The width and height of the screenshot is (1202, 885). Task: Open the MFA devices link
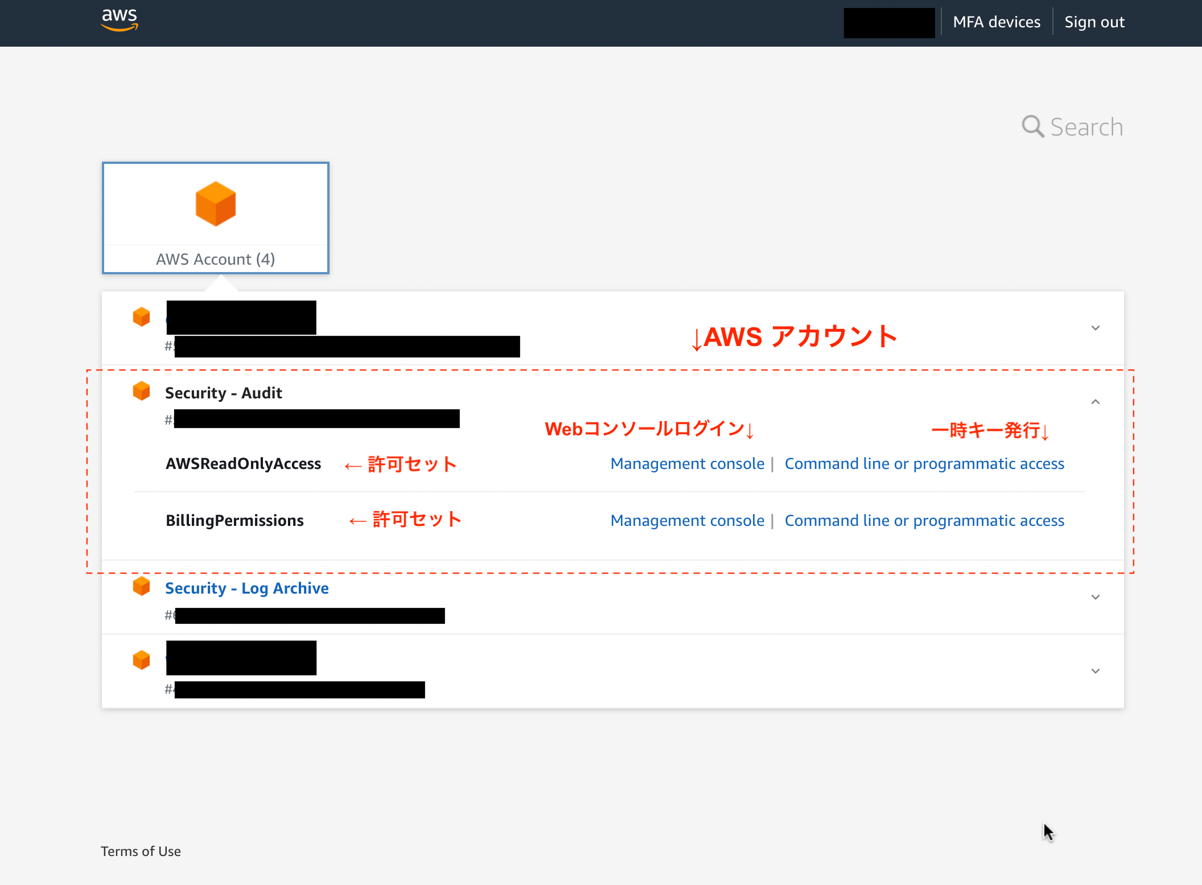[x=997, y=22]
